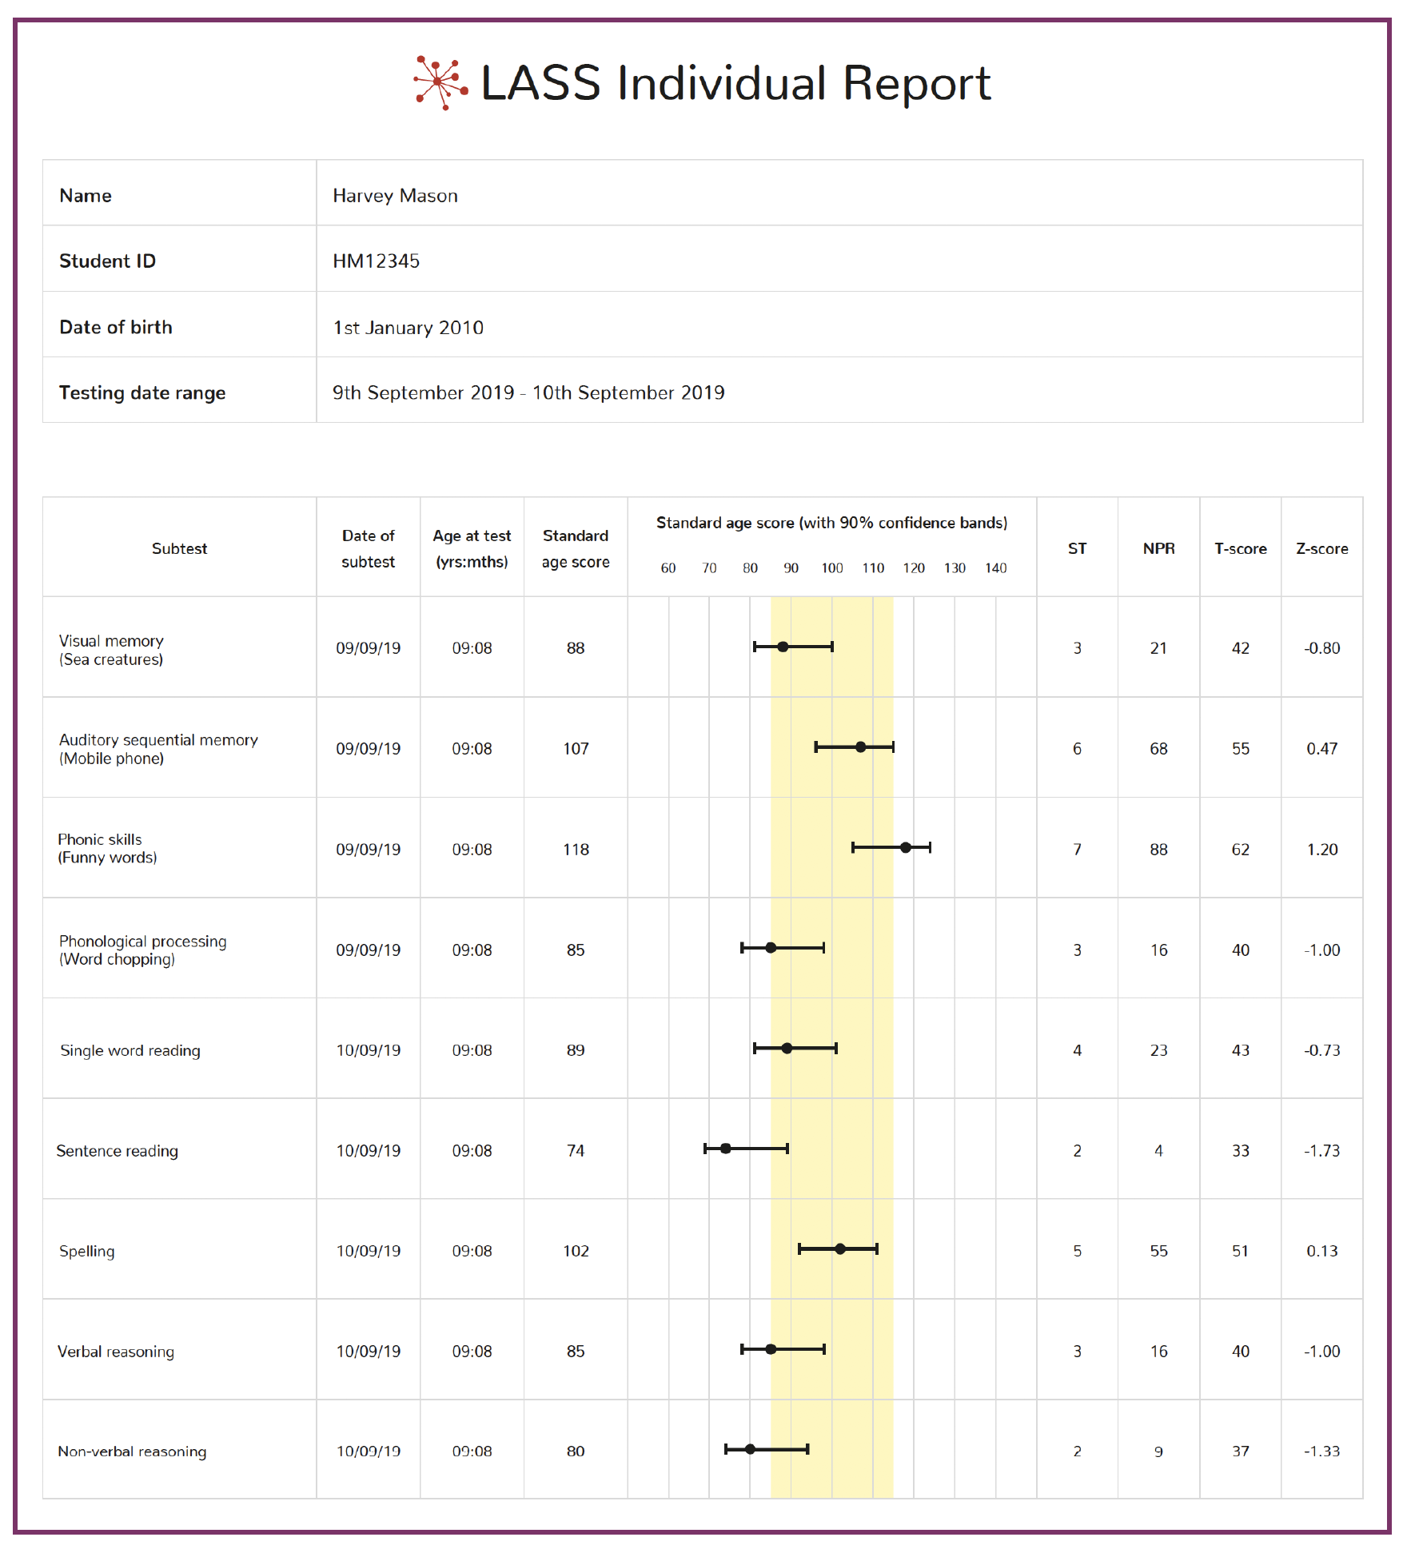The image size is (1407, 1549).
Task: Click the 'Student ID' label
Action: 107,261
